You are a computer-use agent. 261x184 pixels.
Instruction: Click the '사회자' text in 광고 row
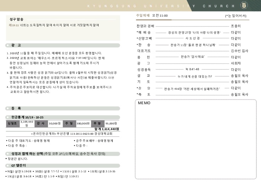(x=236, y=63)
